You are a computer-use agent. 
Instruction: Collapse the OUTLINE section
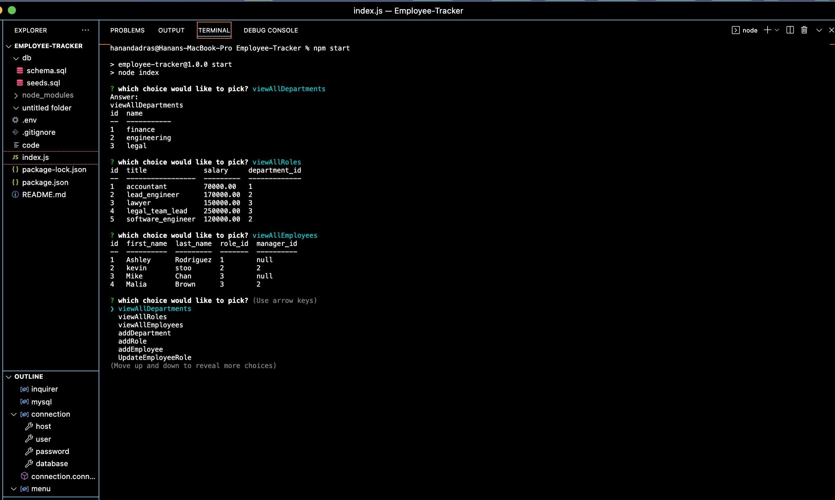9,377
